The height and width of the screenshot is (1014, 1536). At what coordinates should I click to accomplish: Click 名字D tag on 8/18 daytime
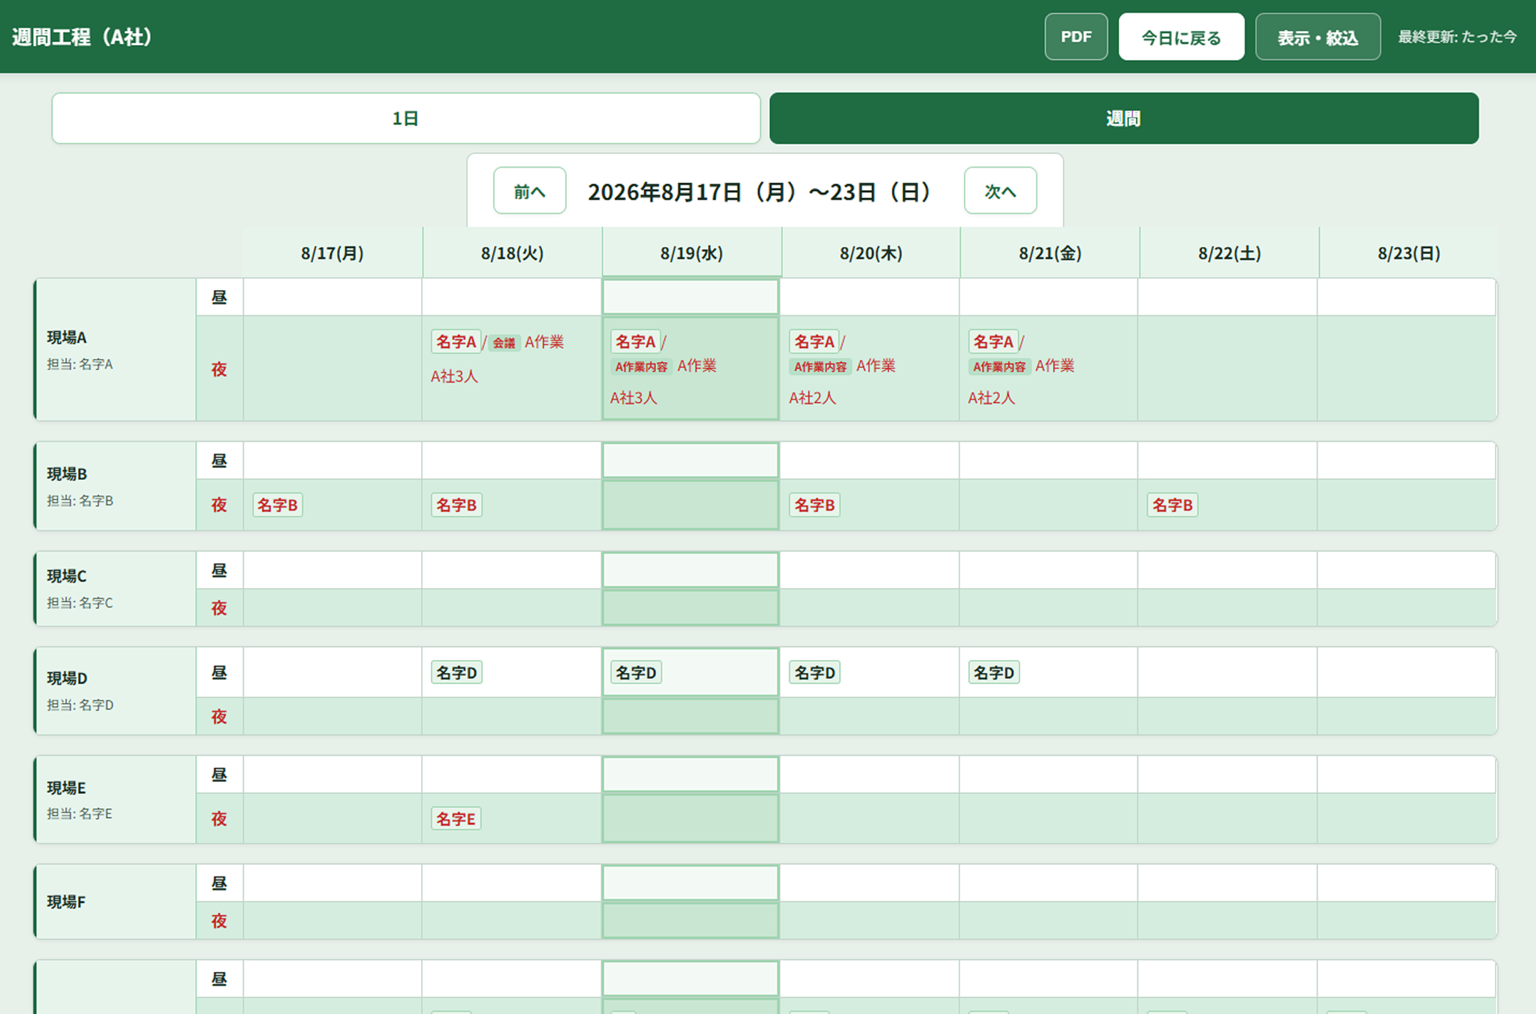point(456,672)
